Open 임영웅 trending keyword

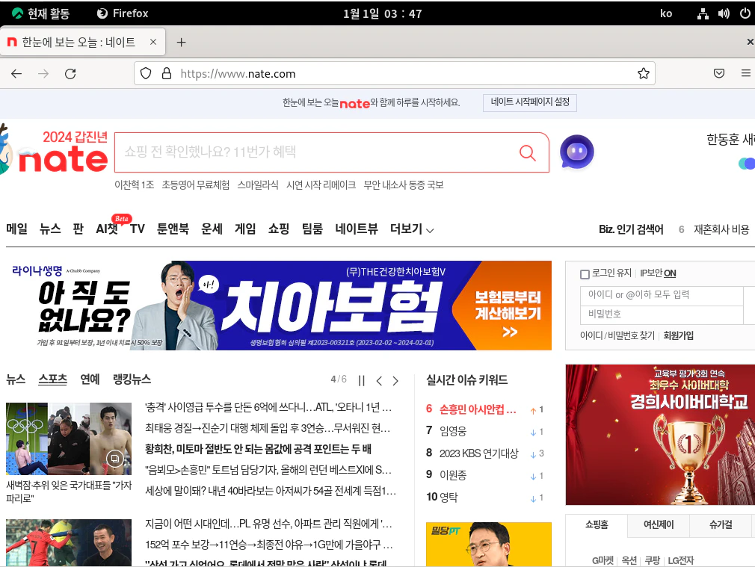click(x=453, y=431)
